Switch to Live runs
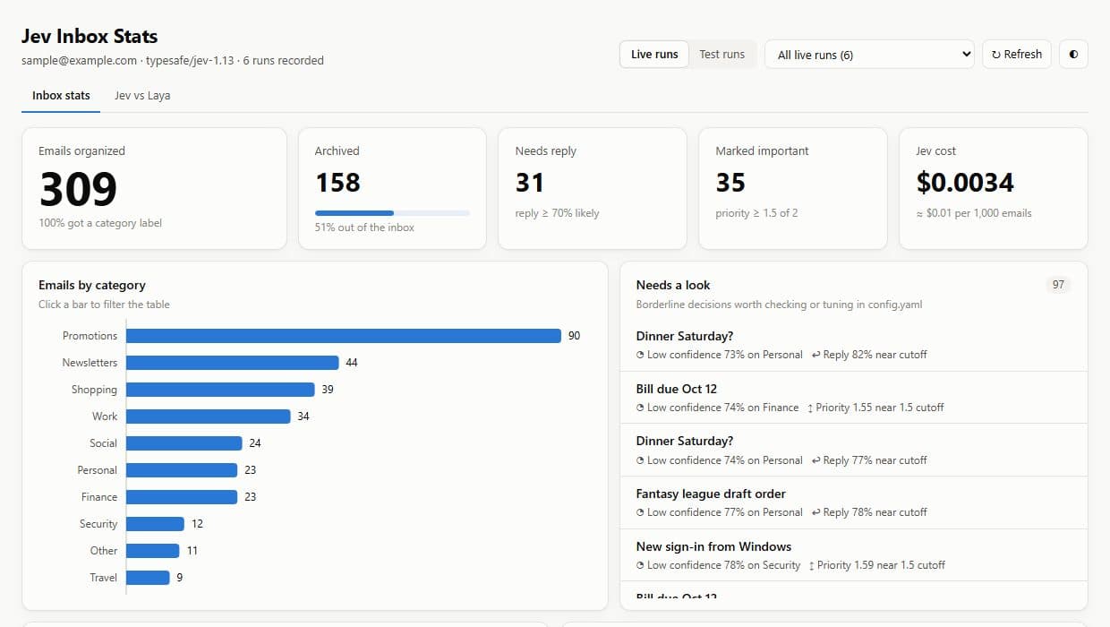Screen dimensions: 1110x627 pos(654,54)
